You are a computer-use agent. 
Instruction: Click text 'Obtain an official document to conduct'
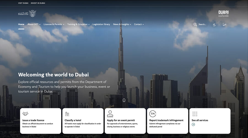38,124
